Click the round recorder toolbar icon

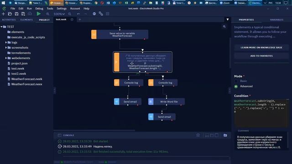94,14
